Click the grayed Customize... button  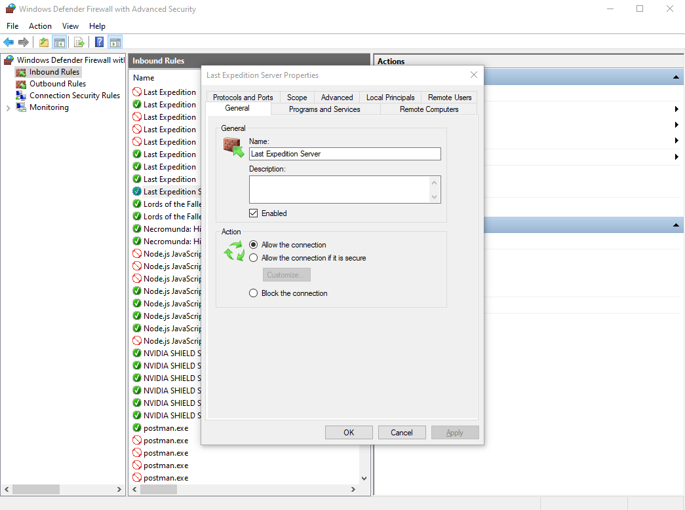286,275
